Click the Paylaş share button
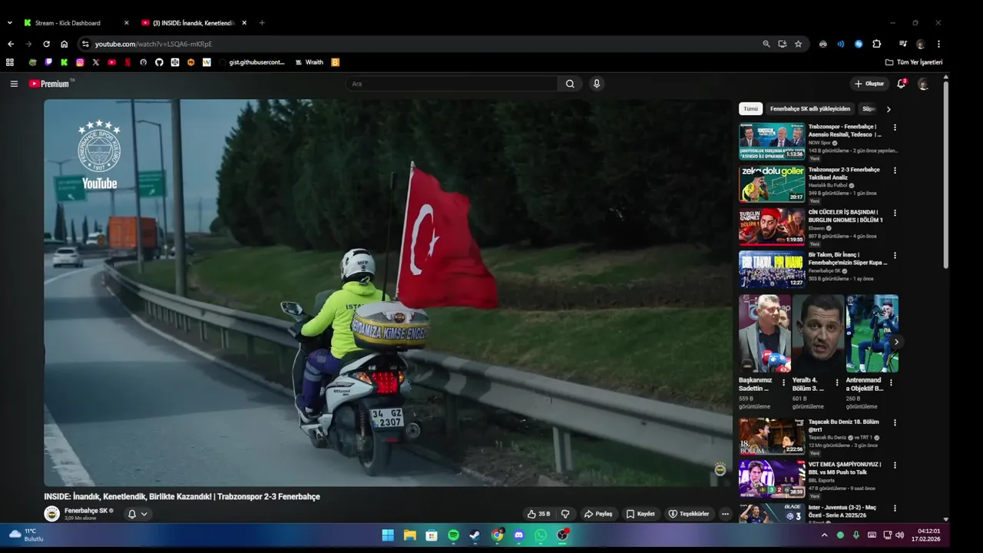 (x=598, y=514)
